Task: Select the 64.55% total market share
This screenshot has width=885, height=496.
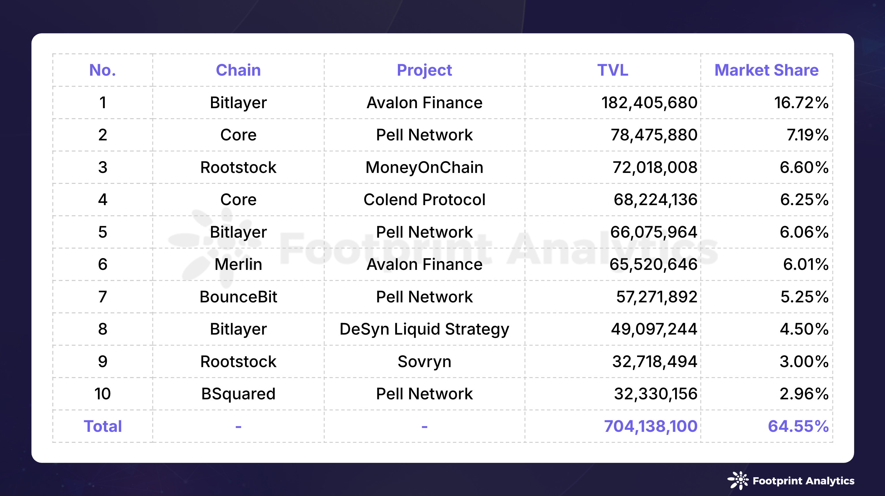Action: (x=798, y=426)
